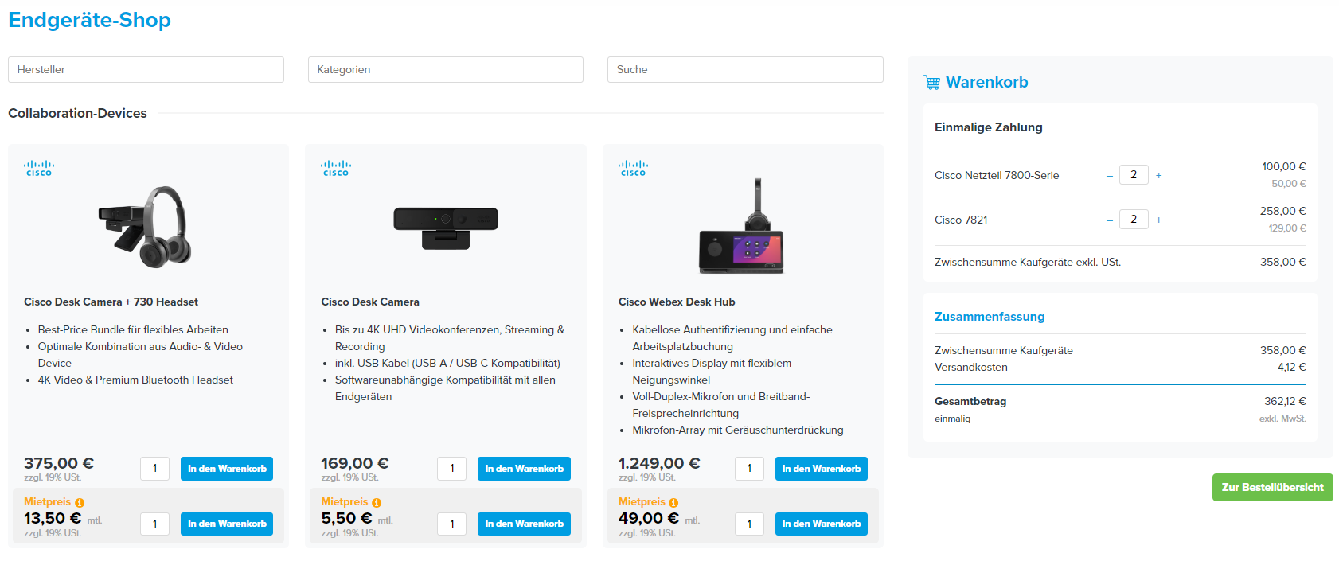
Task: Select the rental quantity field for Cisco Desk Camera
Action: [452, 524]
